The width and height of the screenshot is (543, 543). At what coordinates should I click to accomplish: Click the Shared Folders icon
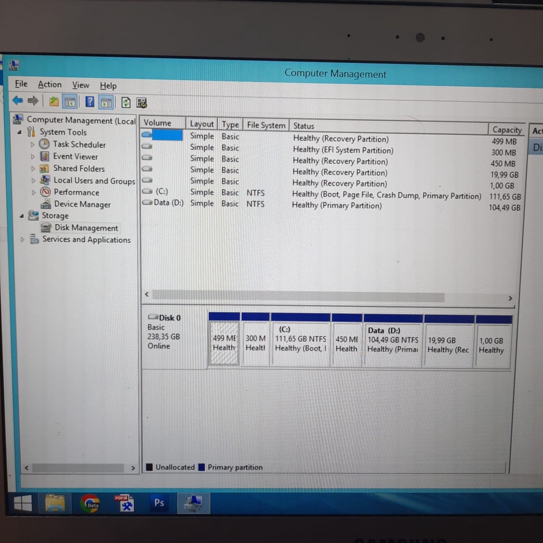[45, 168]
